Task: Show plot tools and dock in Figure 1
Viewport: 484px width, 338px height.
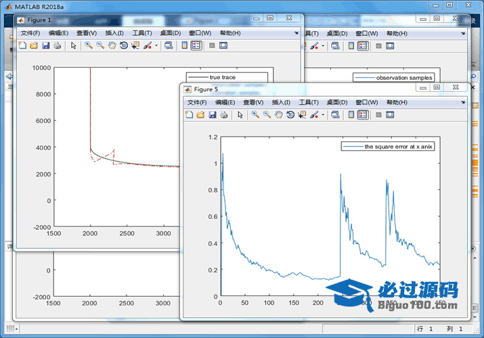Action: pyautogui.click(x=223, y=45)
